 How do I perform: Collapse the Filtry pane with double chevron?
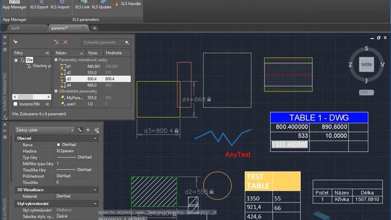[47, 53]
